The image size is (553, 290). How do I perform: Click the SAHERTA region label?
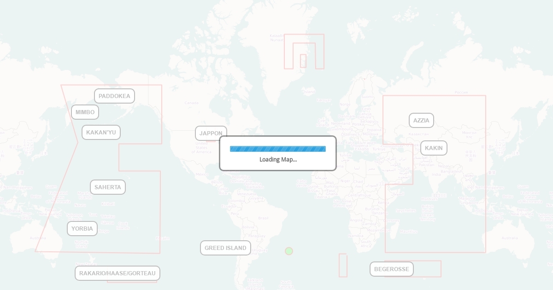pyautogui.click(x=108, y=187)
